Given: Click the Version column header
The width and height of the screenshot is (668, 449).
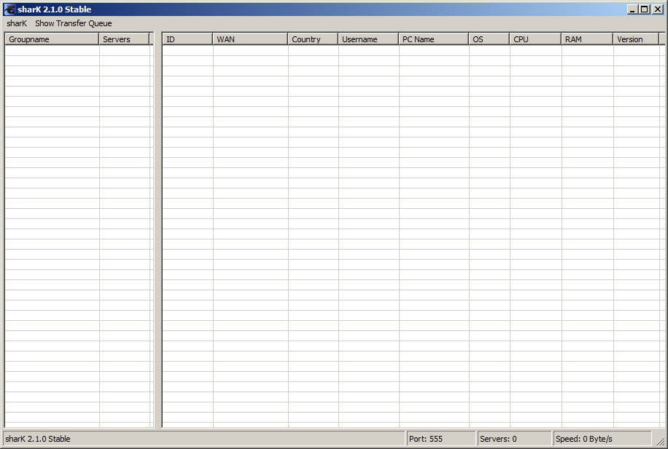Looking at the screenshot, I should coord(636,39).
